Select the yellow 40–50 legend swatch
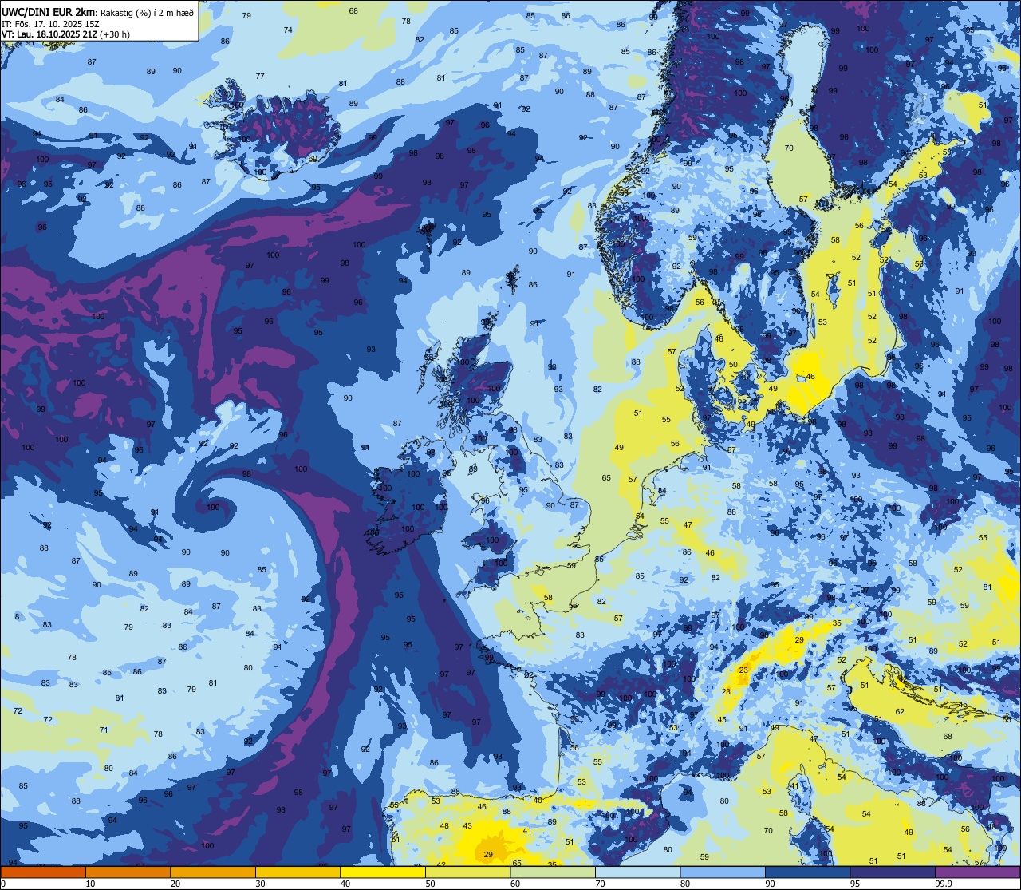The height and width of the screenshot is (890, 1021). 383,872
